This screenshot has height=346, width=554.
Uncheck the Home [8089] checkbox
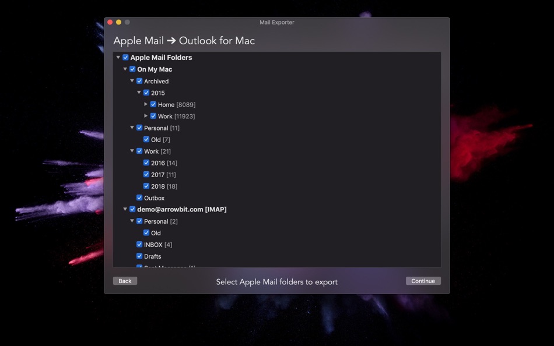[x=153, y=104]
